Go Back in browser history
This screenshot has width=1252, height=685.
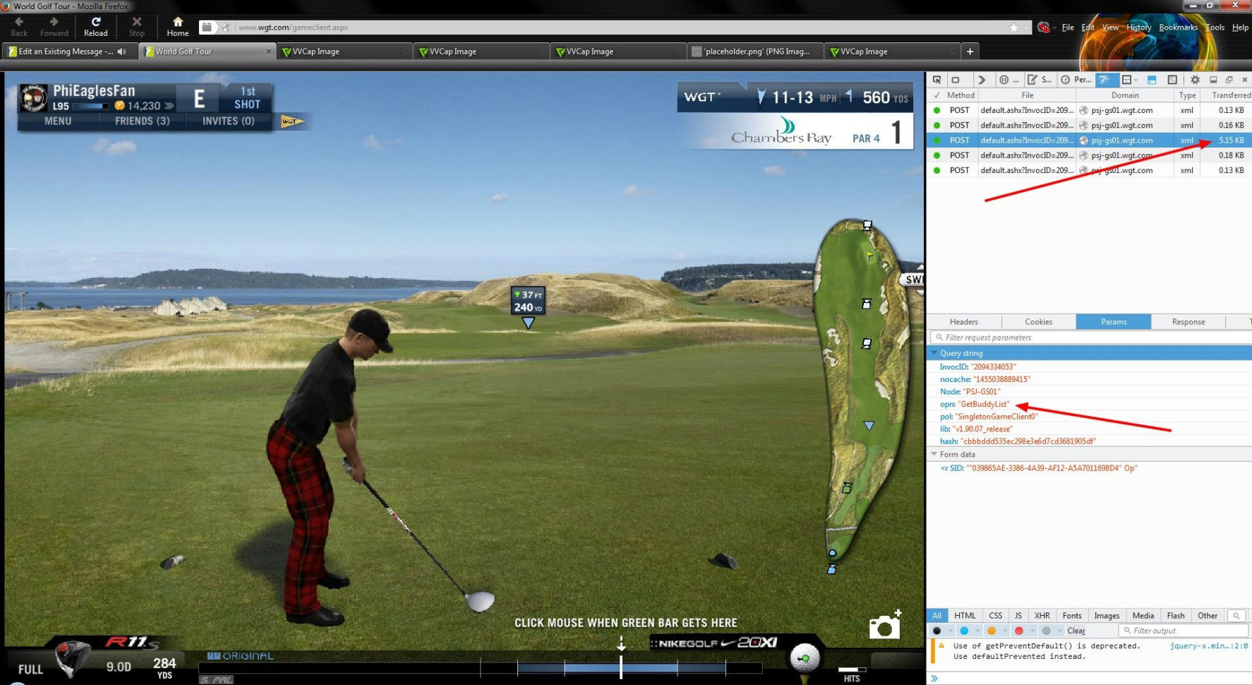click(x=19, y=27)
